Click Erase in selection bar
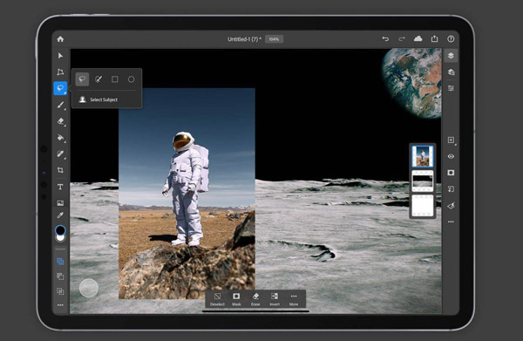Screen dimensions: 523x341 (255, 299)
